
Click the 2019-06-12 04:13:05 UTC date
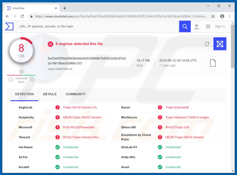[x=178, y=61]
